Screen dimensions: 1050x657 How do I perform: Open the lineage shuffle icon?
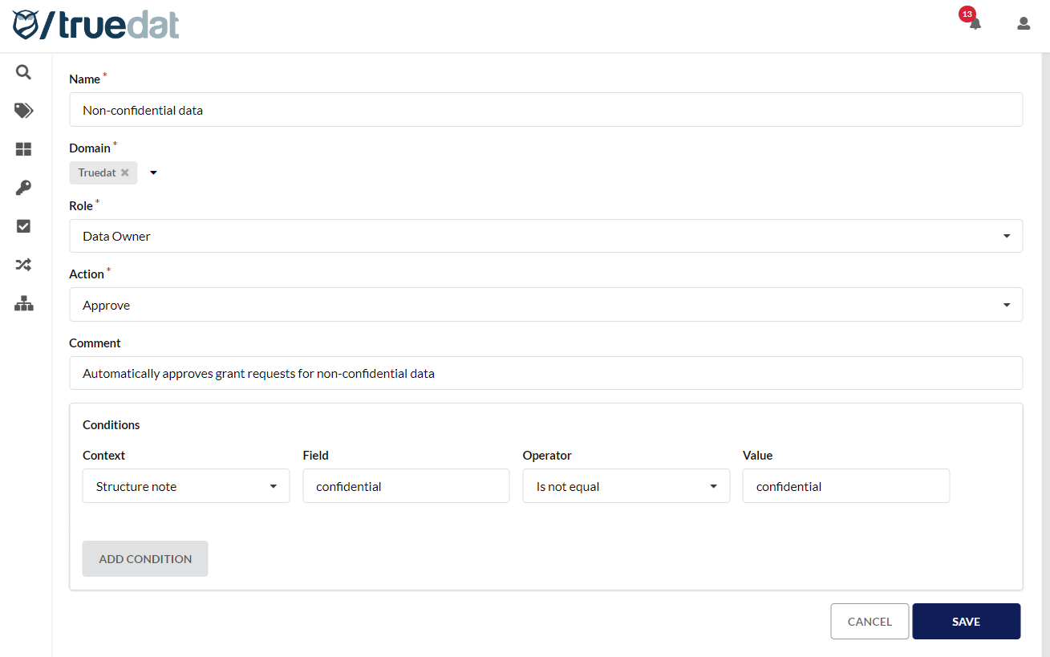(23, 264)
